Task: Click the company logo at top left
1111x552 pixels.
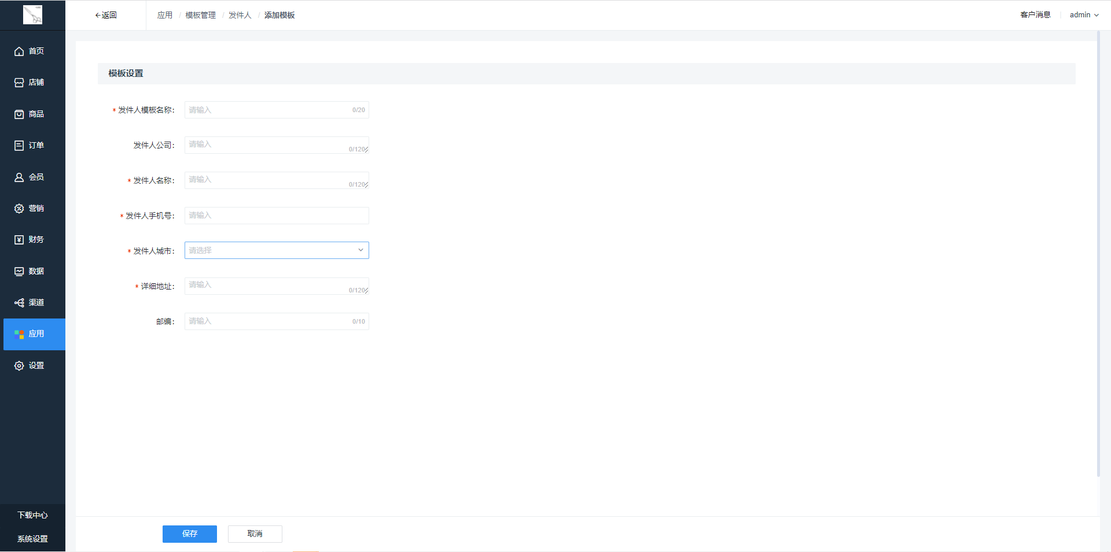Action: [32, 15]
